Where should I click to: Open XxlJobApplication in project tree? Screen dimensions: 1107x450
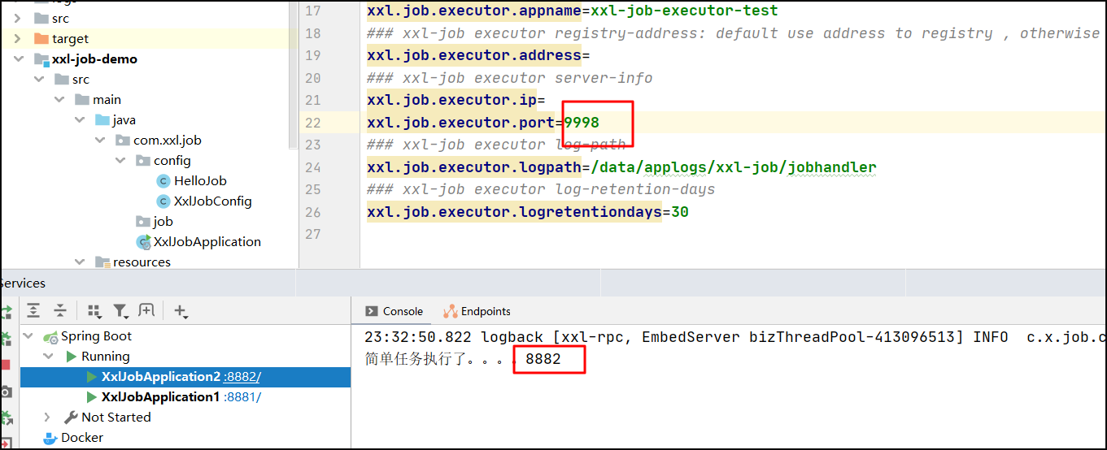207,242
